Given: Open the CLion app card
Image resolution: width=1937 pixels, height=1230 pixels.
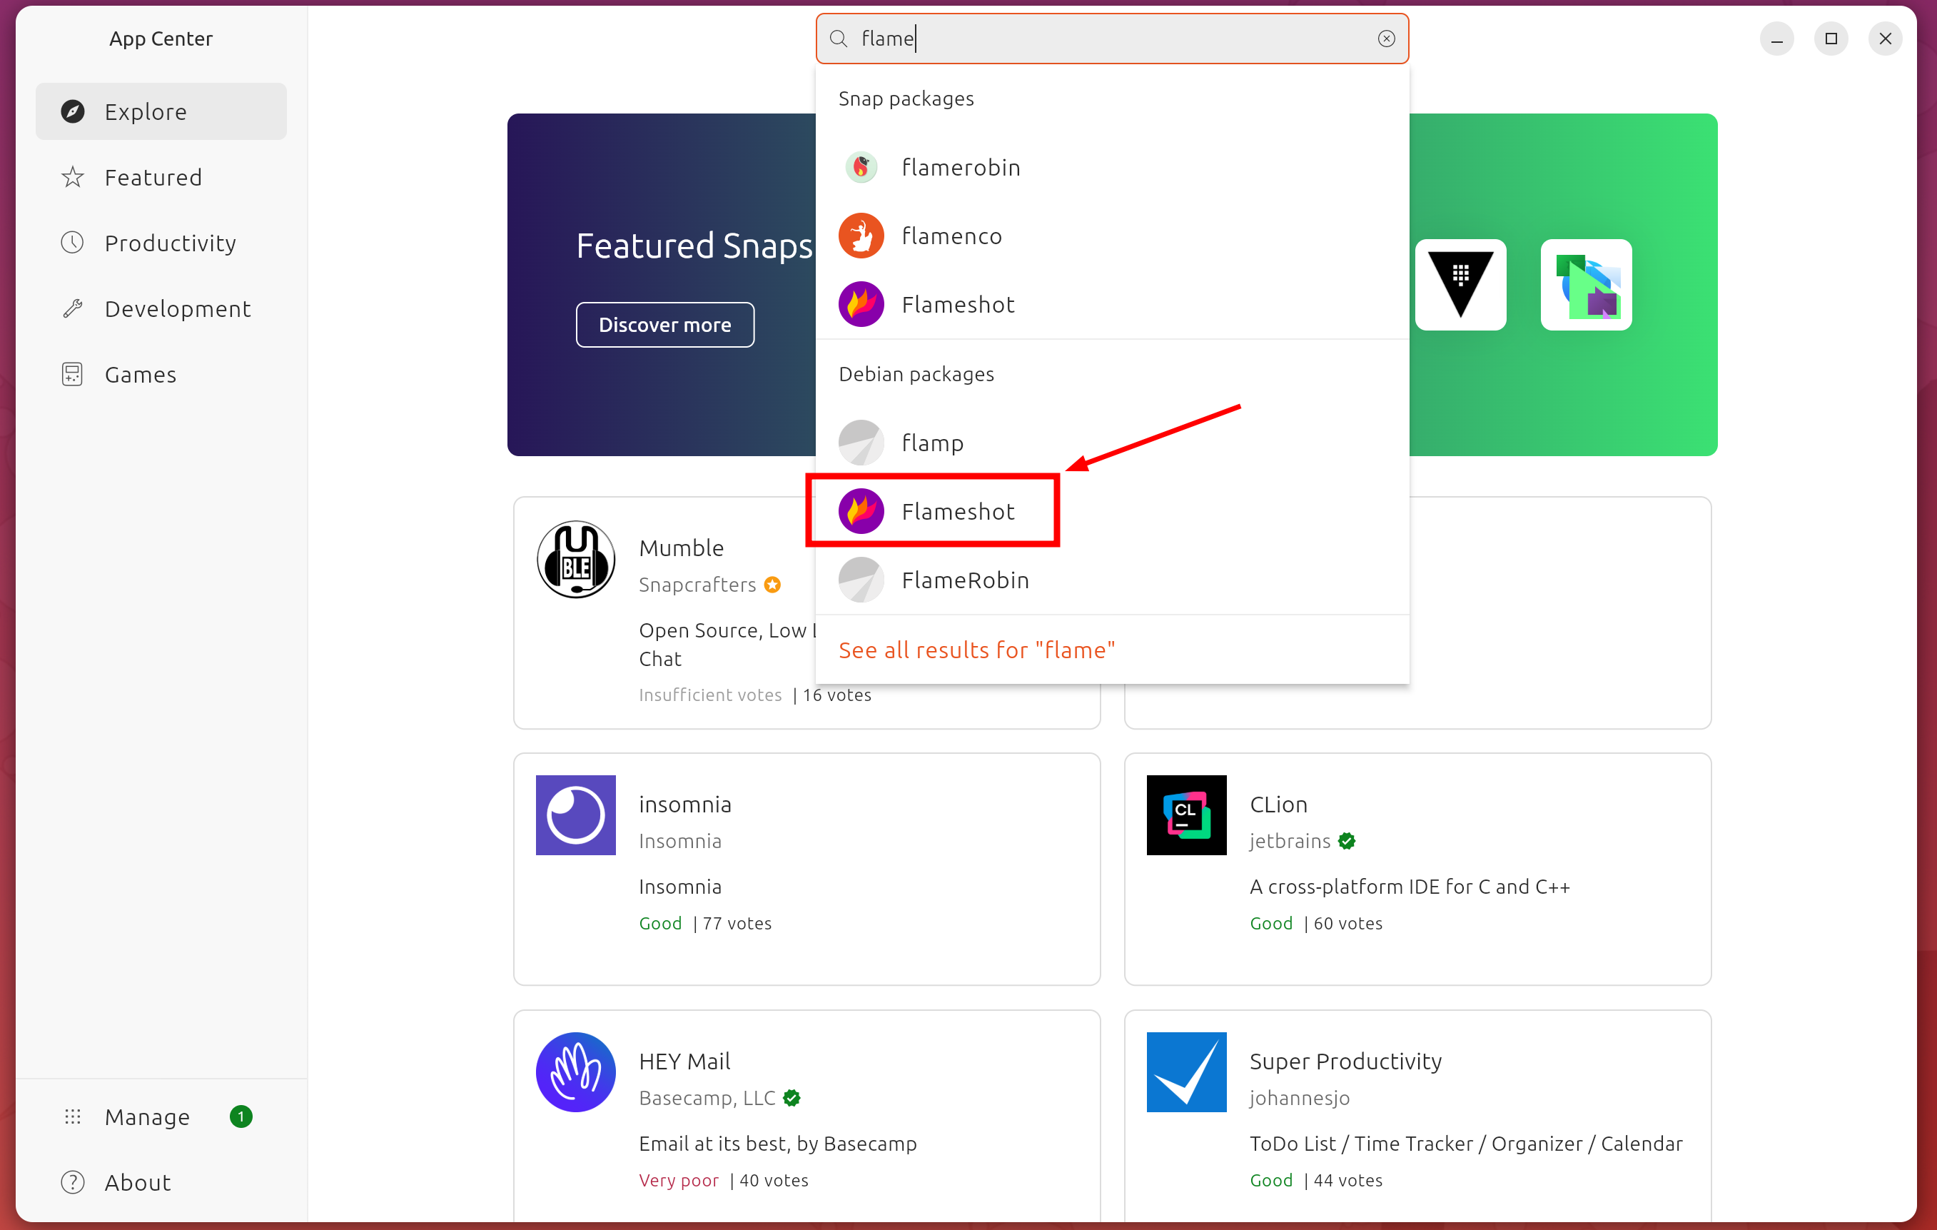Looking at the screenshot, I should point(1417,869).
